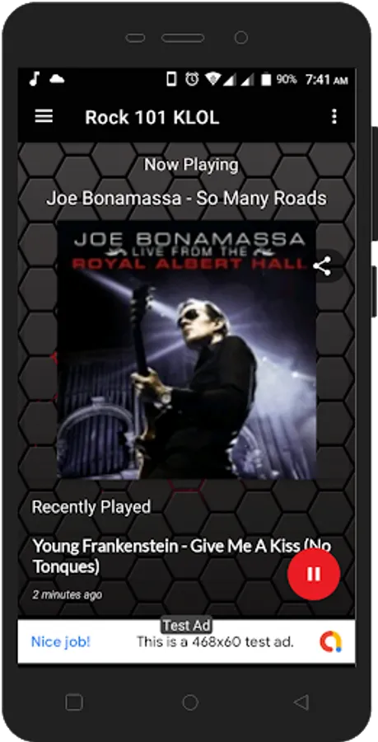Tap the battery icon in status bar

pyautogui.click(x=266, y=79)
